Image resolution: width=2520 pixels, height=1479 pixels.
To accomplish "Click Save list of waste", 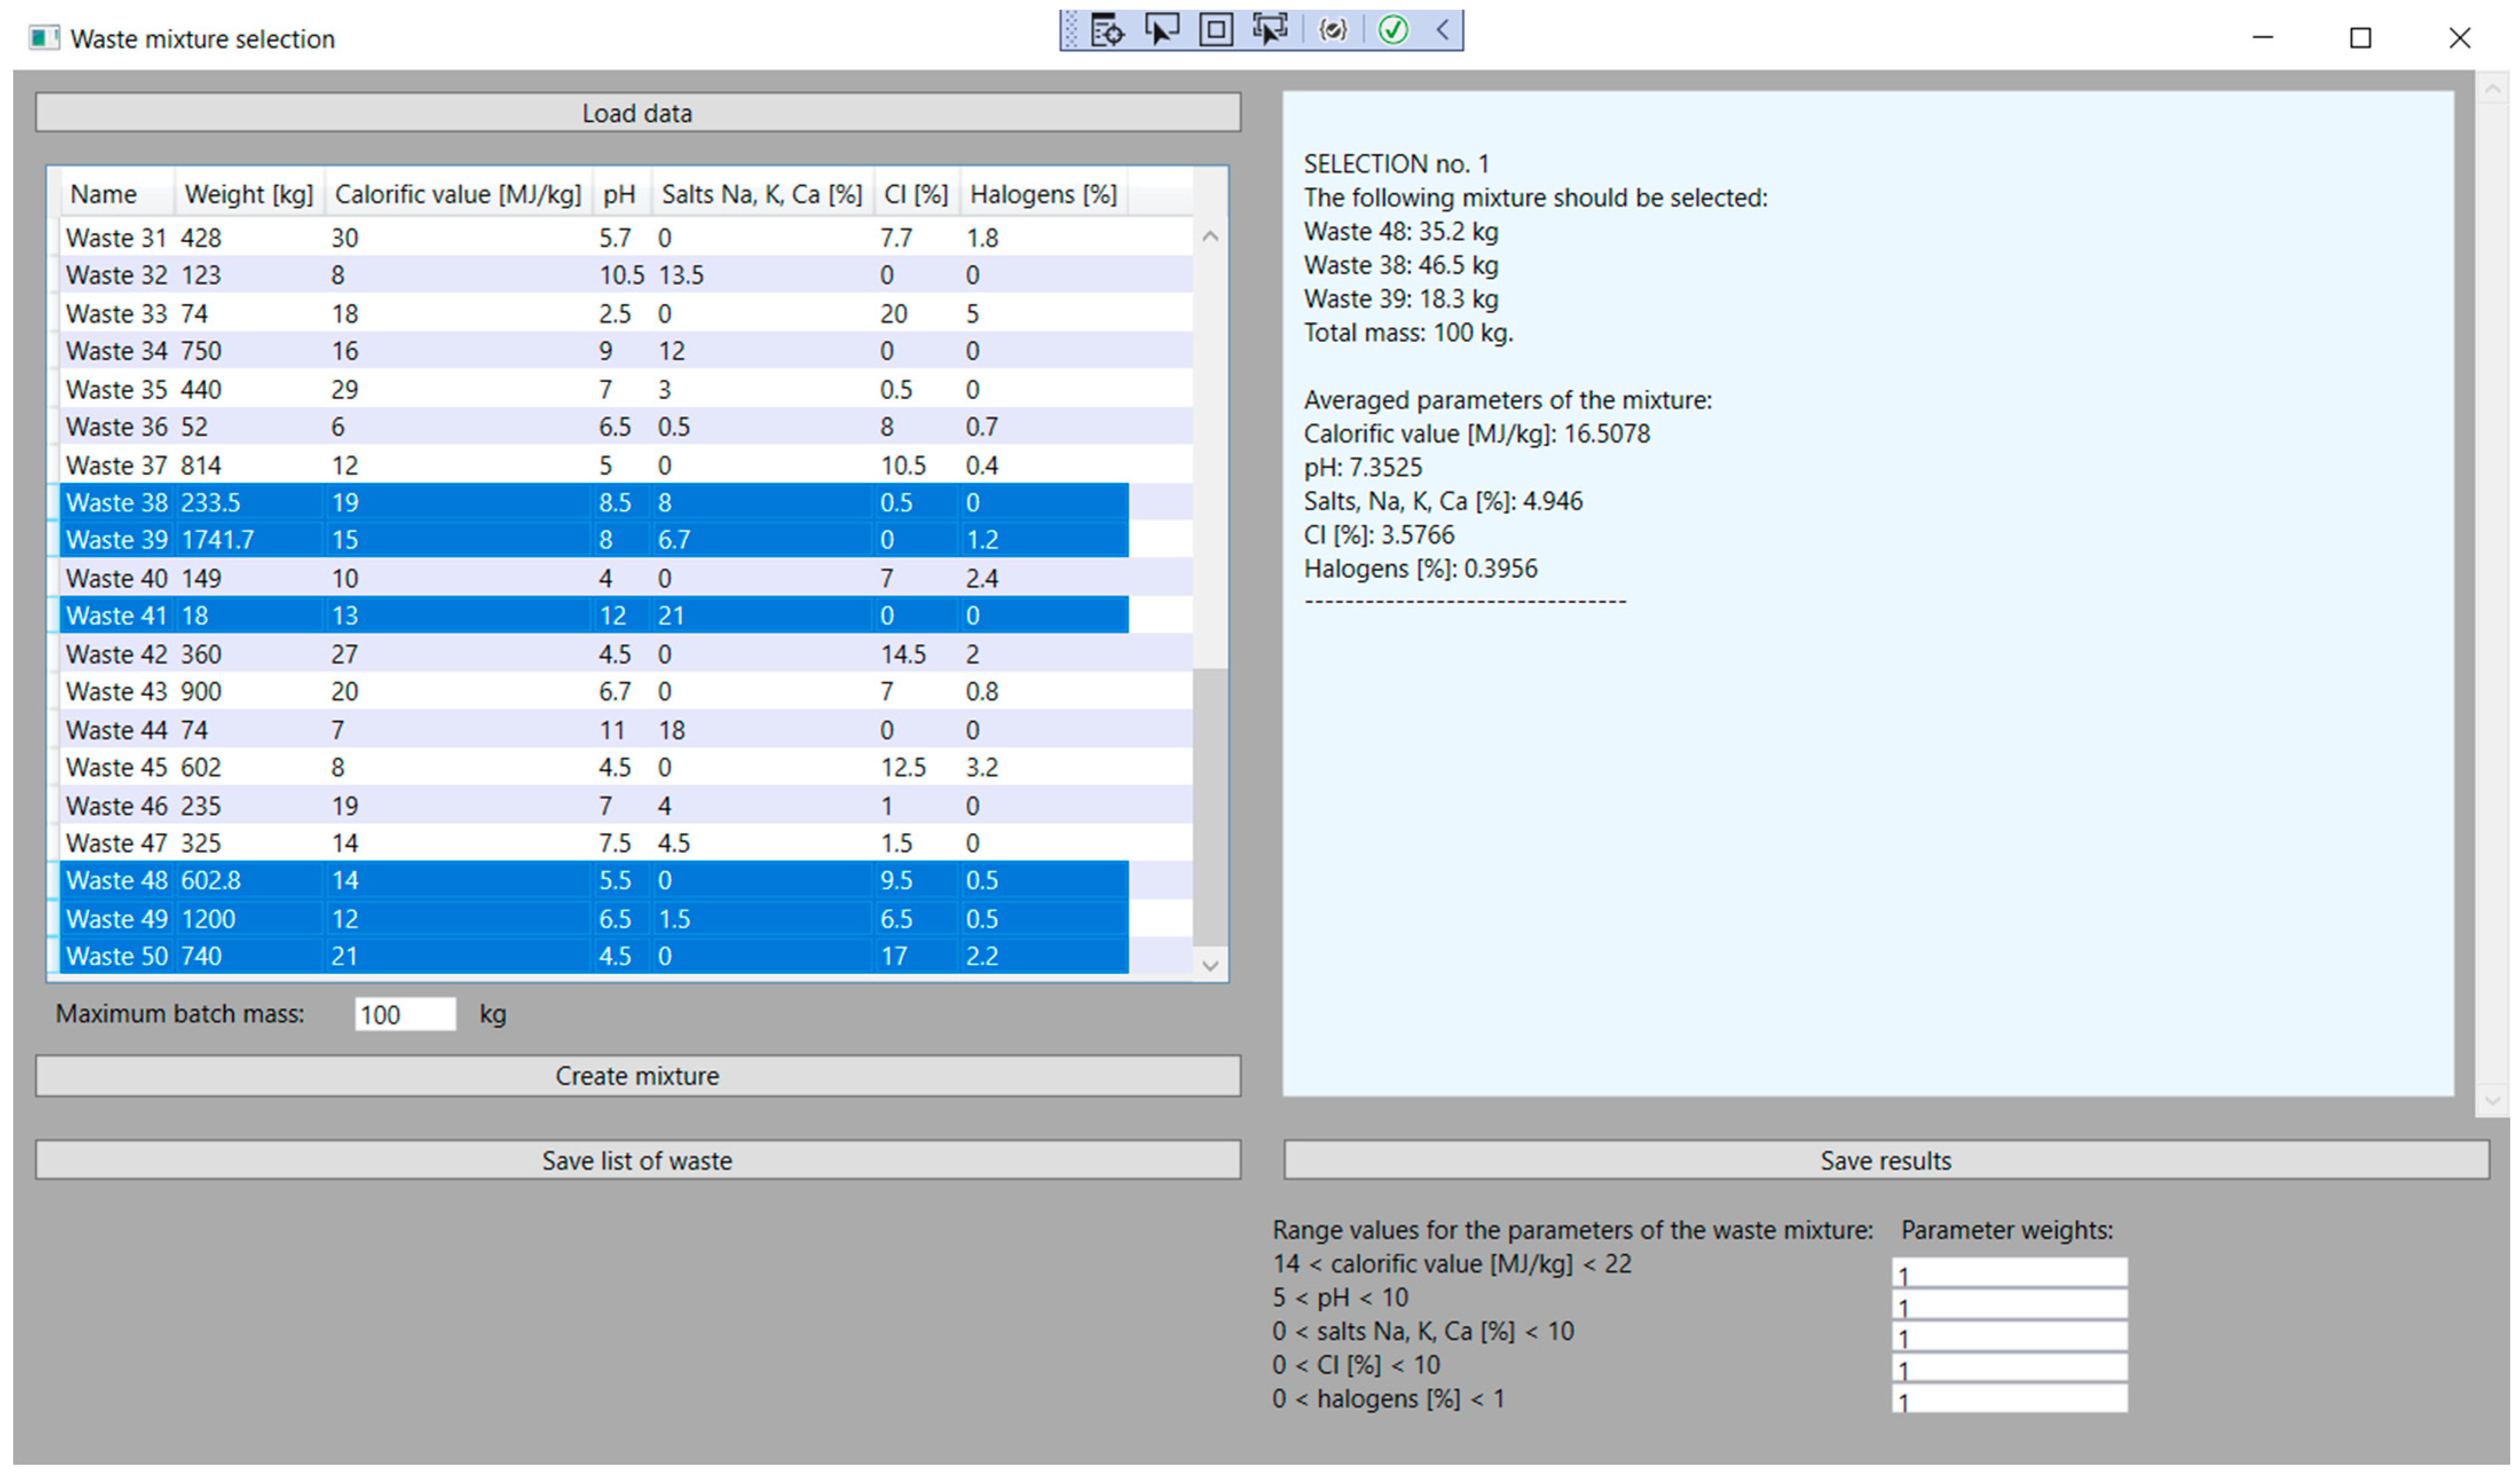I will [637, 1160].
